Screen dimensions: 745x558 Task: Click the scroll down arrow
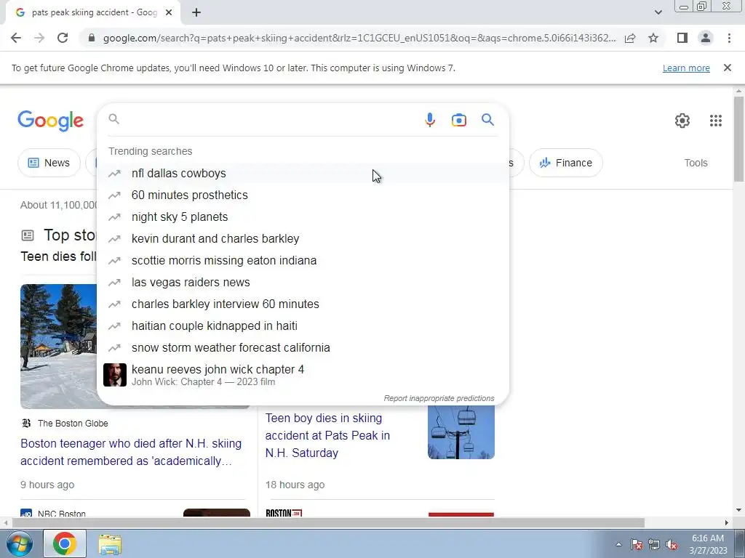tap(738, 511)
